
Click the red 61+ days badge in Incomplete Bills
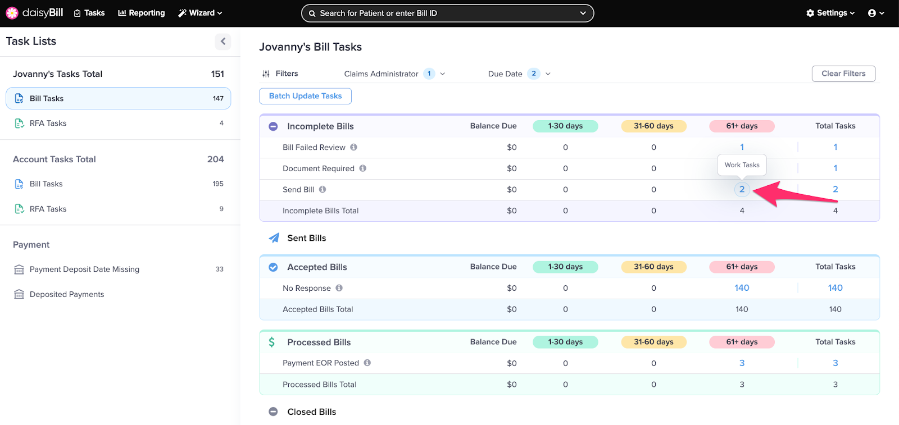[x=742, y=126]
